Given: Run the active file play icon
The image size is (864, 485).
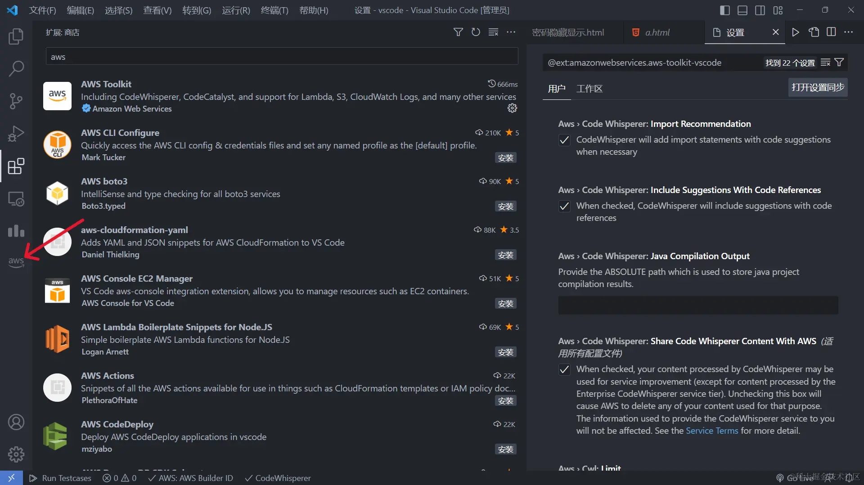Looking at the screenshot, I should (796, 32).
